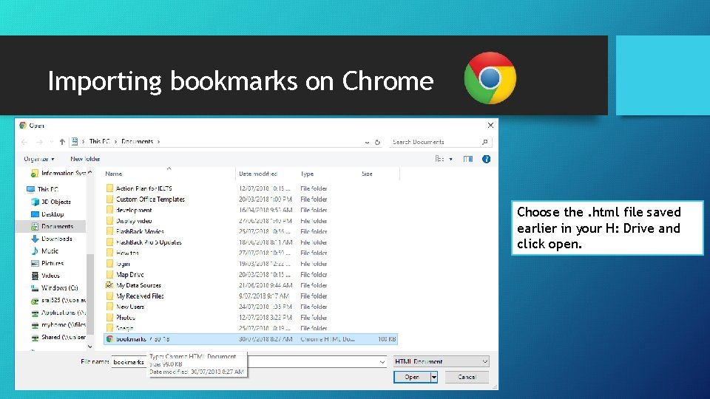
Task: Select New Users folder
Action: click(130, 307)
